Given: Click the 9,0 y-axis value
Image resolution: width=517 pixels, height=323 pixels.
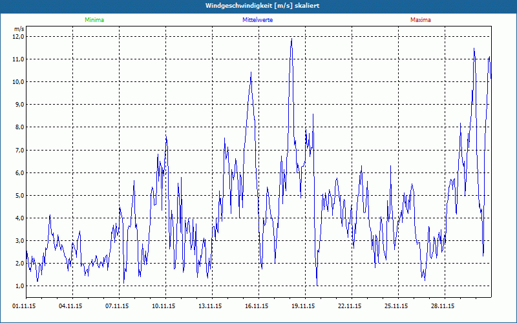Looking at the screenshot, I should coord(20,105).
